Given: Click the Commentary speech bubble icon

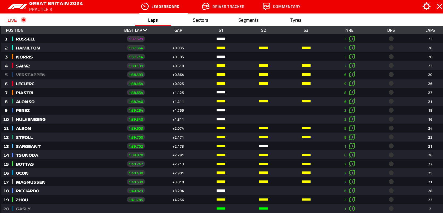Looking at the screenshot, I should [x=266, y=6].
